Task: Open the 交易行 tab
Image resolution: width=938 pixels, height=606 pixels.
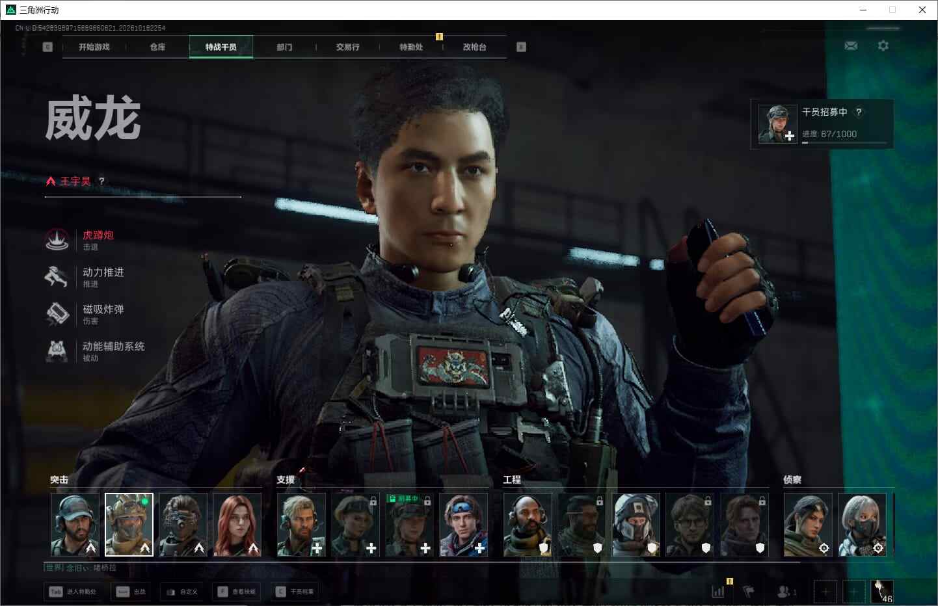Action: tap(348, 47)
